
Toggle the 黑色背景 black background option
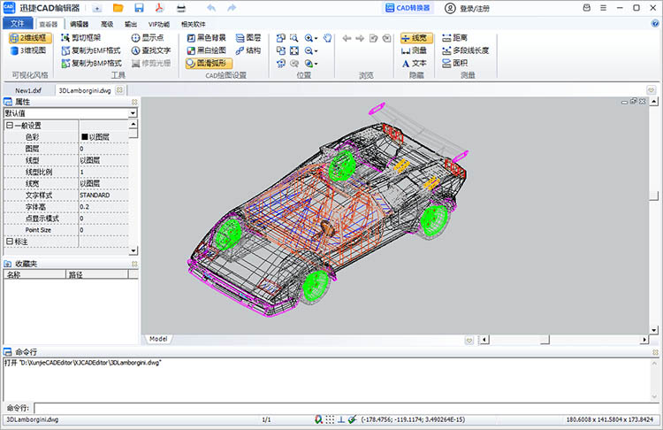(x=206, y=38)
